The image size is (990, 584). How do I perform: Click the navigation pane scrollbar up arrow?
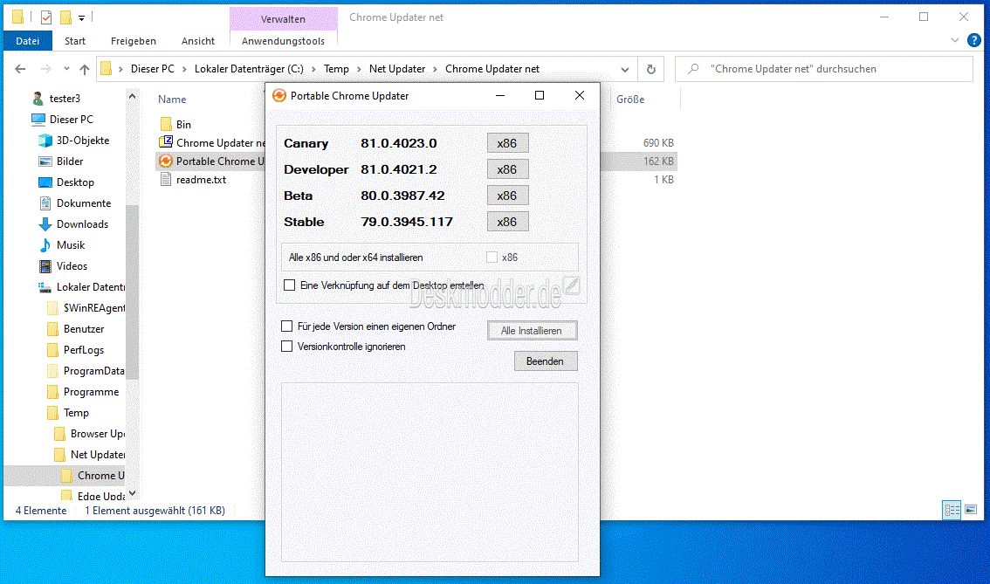click(x=132, y=97)
